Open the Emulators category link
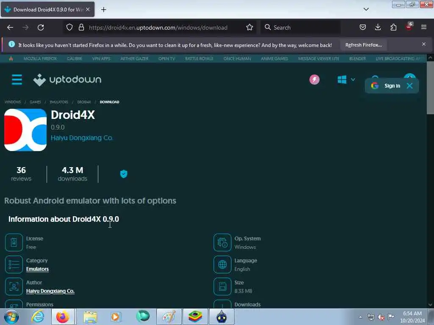 coord(37,269)
